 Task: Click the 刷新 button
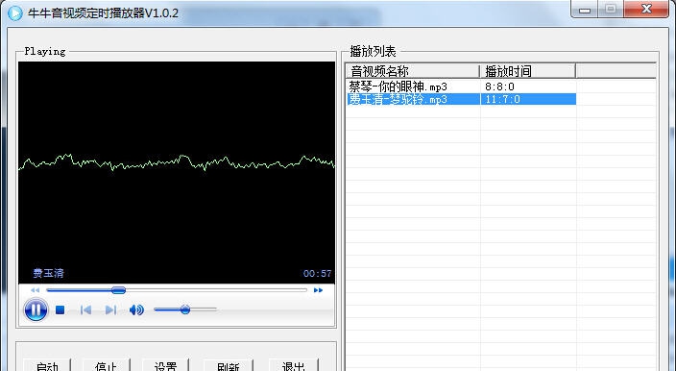point(229,365)
